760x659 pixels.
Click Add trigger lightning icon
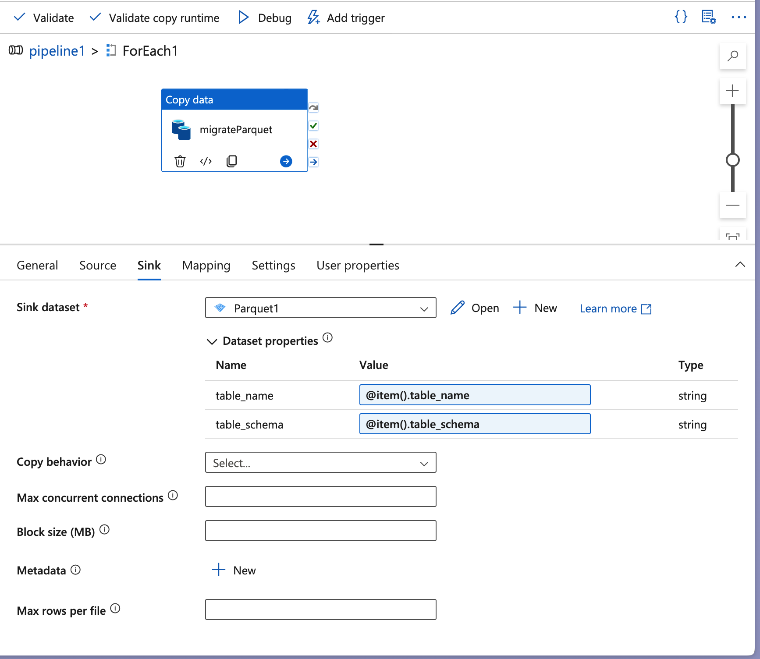pyautogui.click(x=314, y=18)
